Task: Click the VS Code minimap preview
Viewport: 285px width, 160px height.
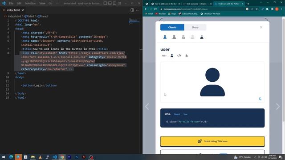Action: pos(134,21)
